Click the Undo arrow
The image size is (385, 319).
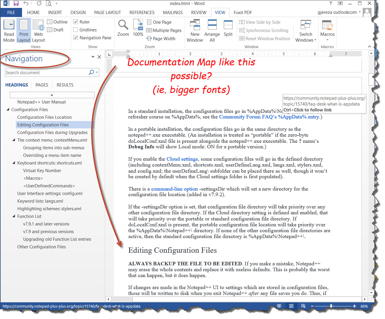pyautogui.click(x=26, y=4)
